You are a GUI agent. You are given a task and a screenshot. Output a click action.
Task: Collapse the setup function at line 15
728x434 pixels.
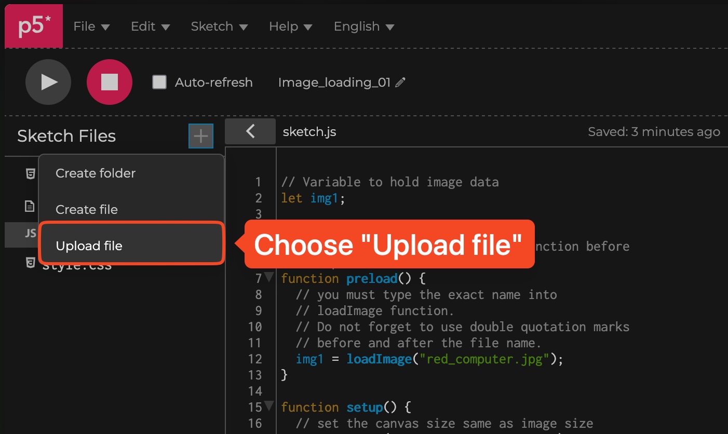click(x=269, y=406)
